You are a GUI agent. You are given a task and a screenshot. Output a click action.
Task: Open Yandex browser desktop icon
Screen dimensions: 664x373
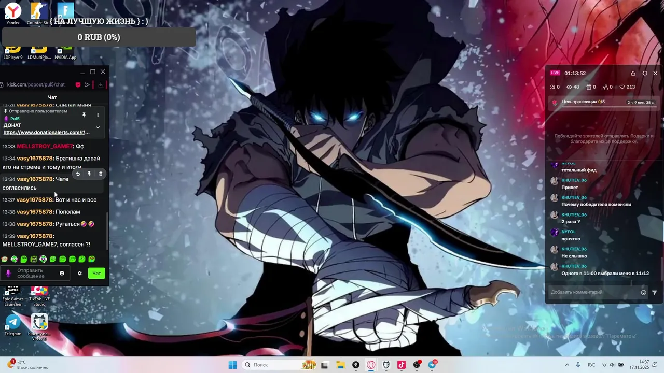point(13,13)
